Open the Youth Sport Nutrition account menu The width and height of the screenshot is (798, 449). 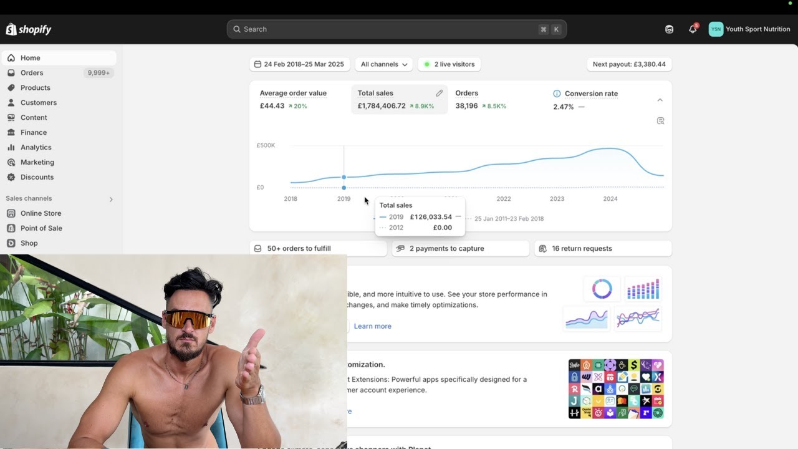[x=750, y=29]
